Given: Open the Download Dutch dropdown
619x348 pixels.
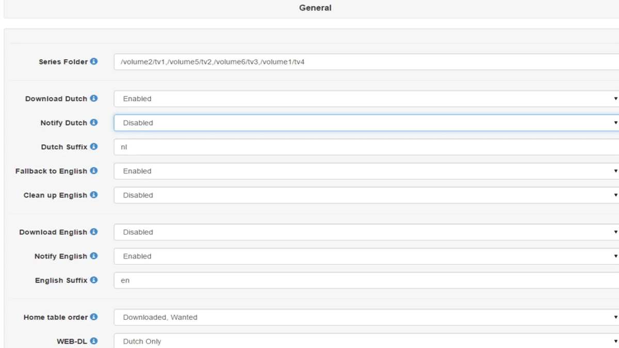Looking at the screenshot, I should point(366,98).
